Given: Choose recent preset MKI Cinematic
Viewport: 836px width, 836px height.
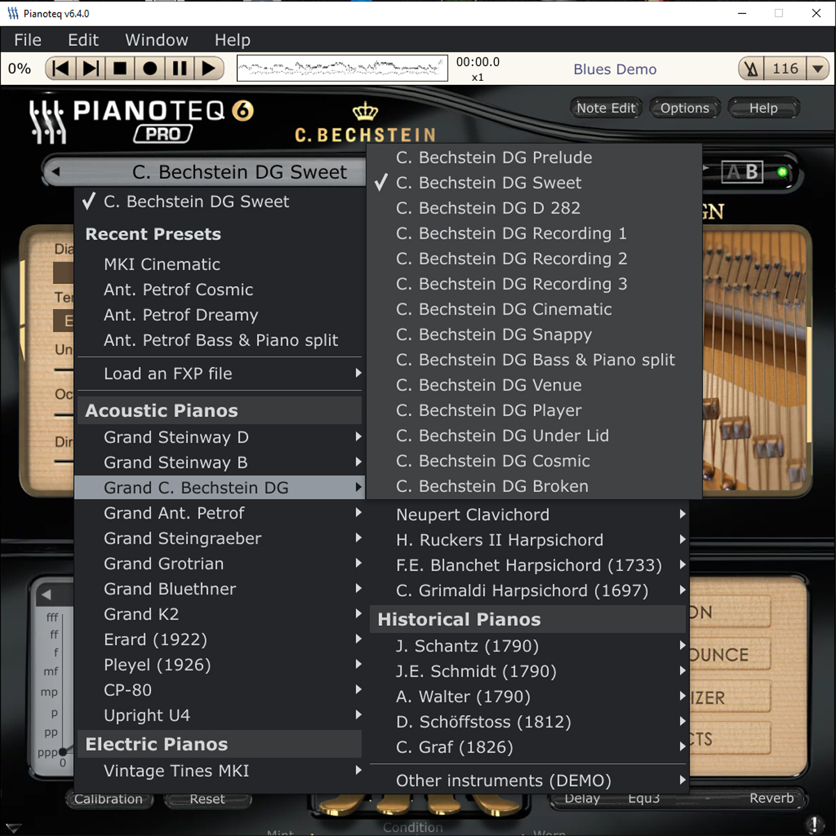Looking at the screenshot, I should click(x=219, y=265).
